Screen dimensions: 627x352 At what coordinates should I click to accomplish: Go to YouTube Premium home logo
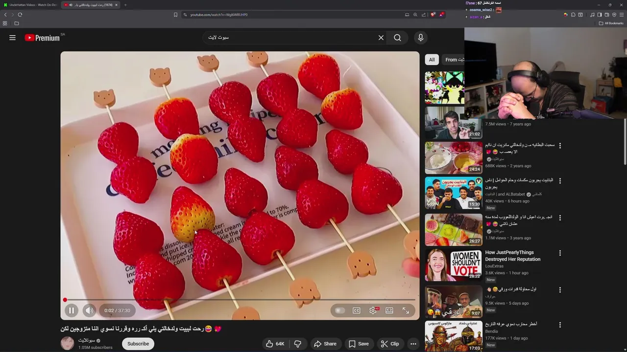(42, 38)
